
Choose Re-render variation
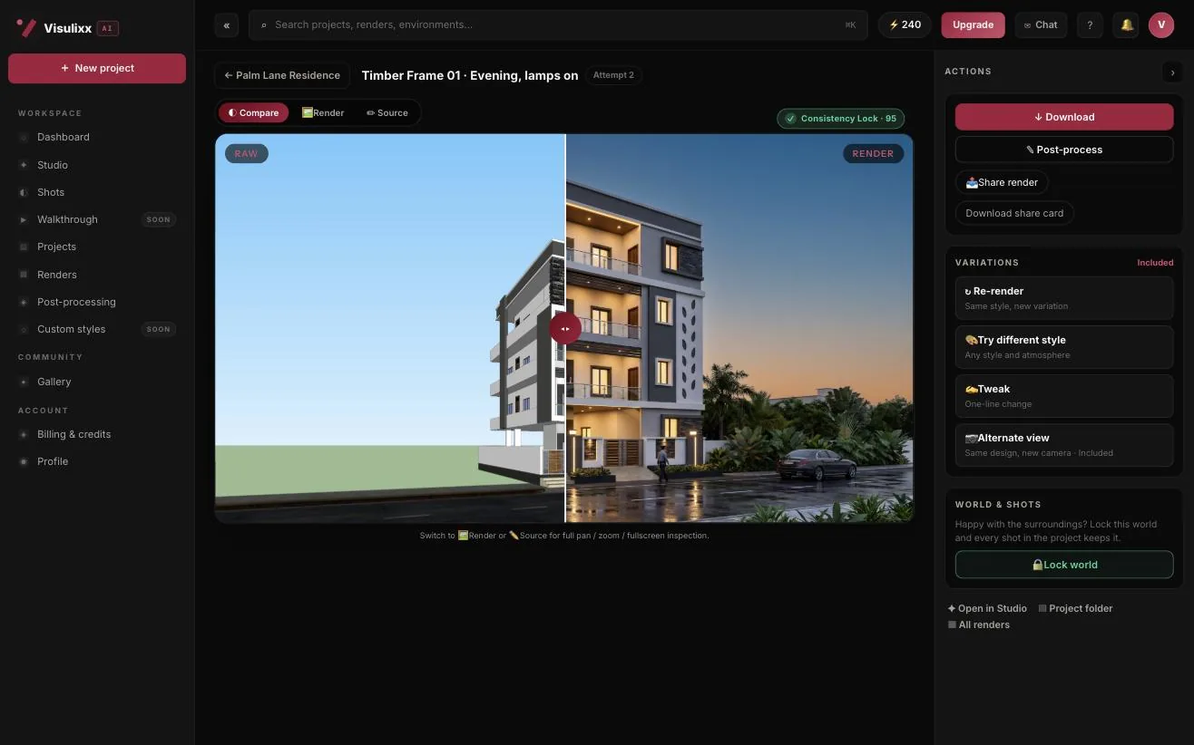[1064, 297]
